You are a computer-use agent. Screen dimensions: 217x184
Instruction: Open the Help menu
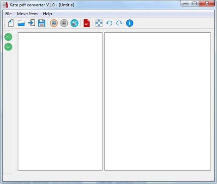[48, 14]
